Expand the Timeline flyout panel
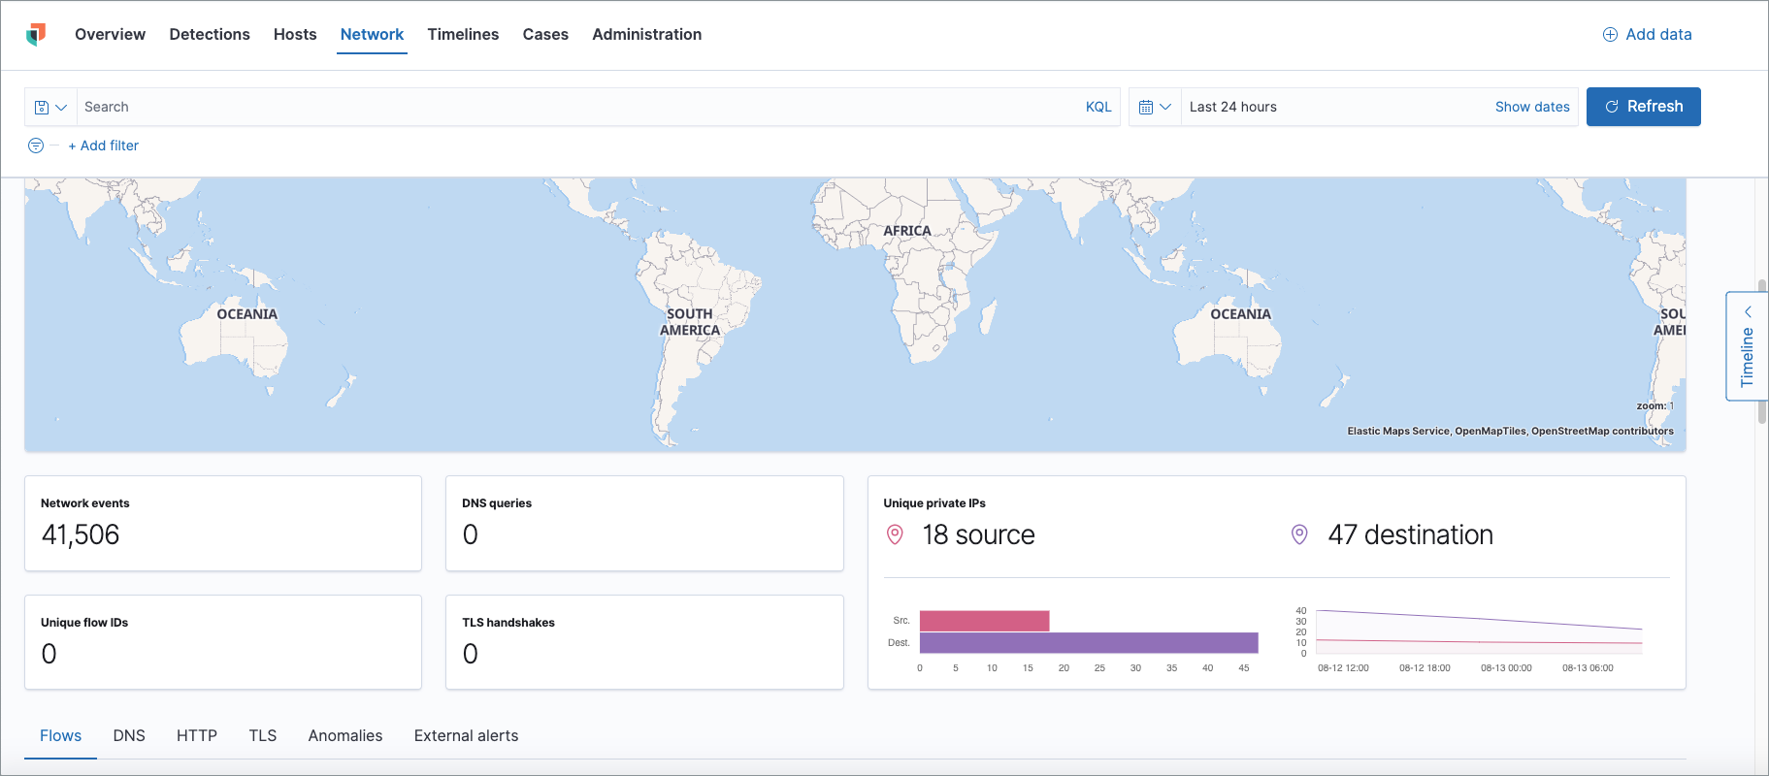Image resolution: width=1769 pixels, height=776 pixels. click(x=1747, y=346)
